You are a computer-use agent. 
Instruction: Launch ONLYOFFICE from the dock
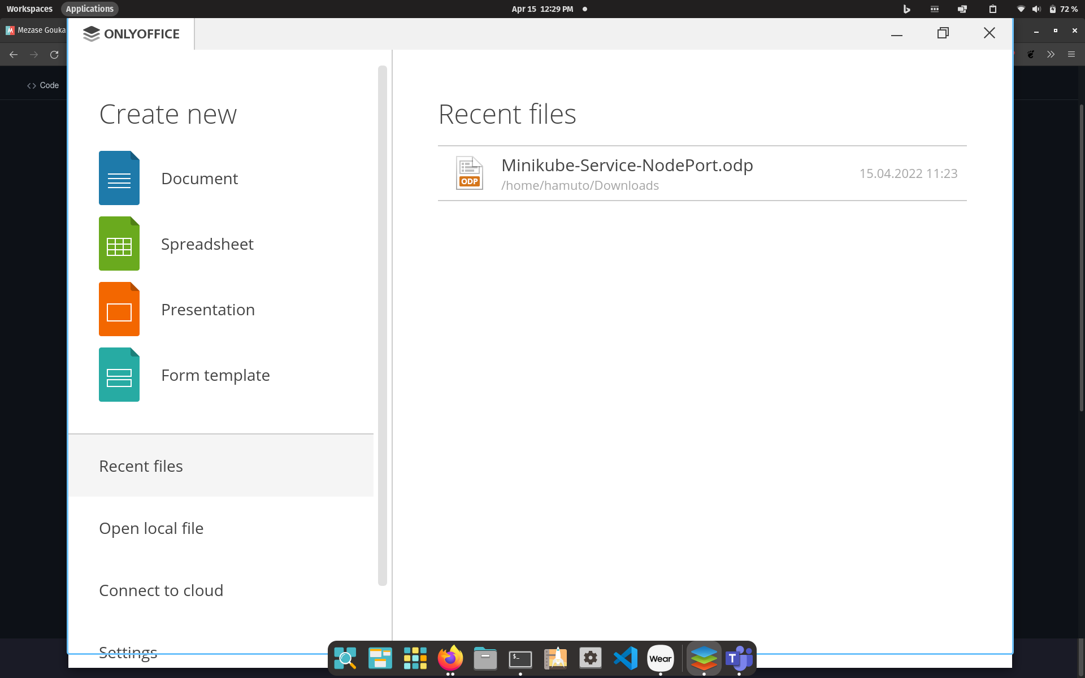click(704, 658)
